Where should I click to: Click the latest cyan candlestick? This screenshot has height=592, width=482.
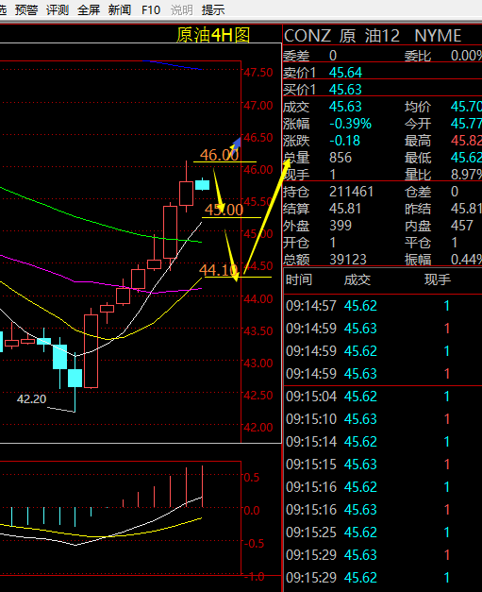pyautogui.click(x=202, y=185)
